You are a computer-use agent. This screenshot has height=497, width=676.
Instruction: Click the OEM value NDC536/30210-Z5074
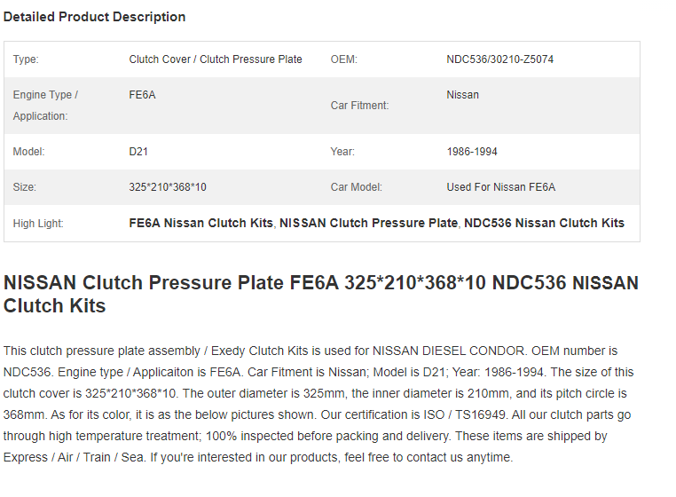point(500,59)
